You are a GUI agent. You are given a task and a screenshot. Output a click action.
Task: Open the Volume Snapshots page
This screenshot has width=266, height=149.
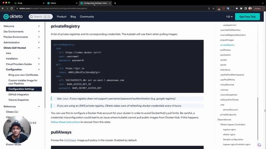18,100
